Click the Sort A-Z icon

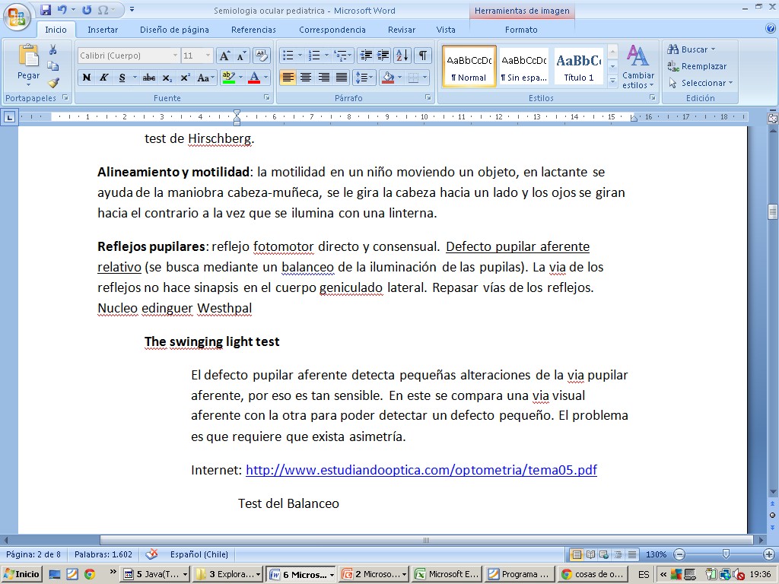pos(402,56)
